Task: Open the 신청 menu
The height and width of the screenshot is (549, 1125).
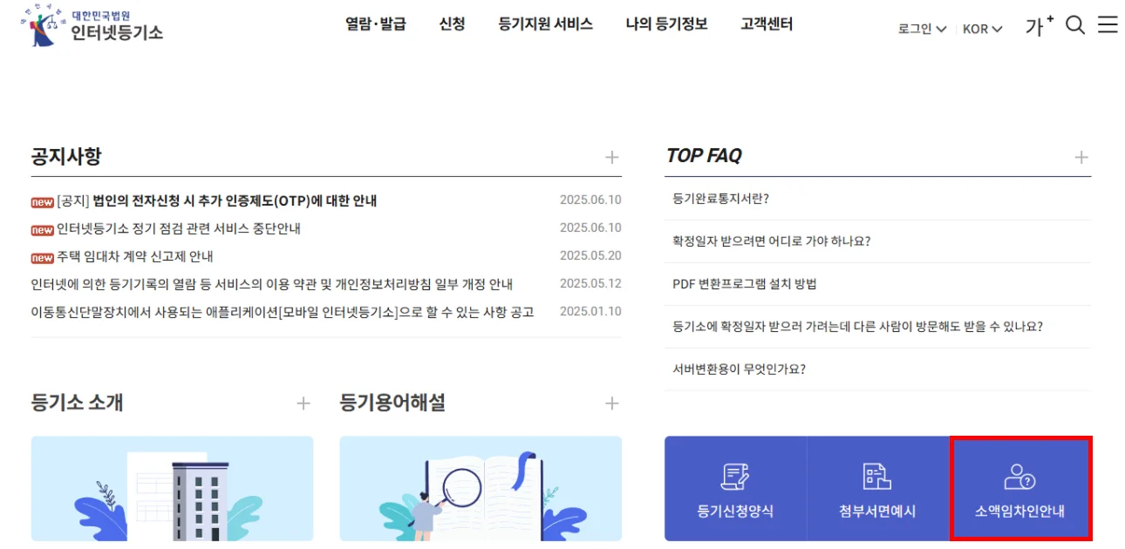Action: click(452, 24)
